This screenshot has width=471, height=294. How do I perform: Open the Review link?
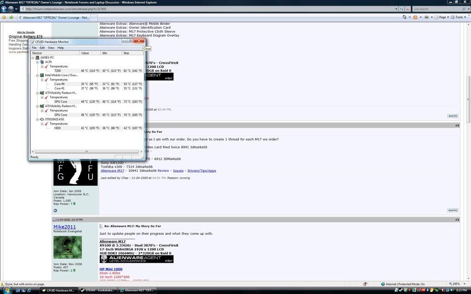pos(163,171)
